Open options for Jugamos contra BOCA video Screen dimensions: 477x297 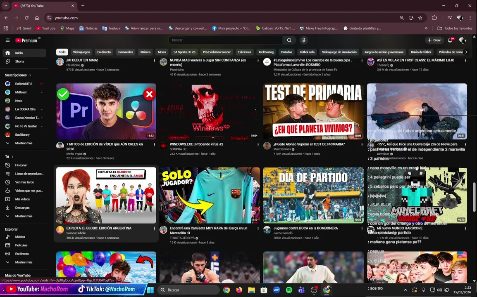pyautogui.click(x=362, y=229)
